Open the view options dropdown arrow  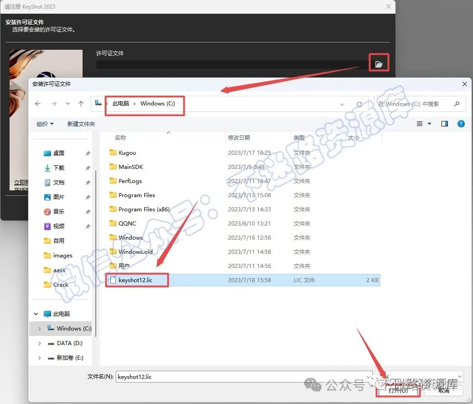[429, 124]
